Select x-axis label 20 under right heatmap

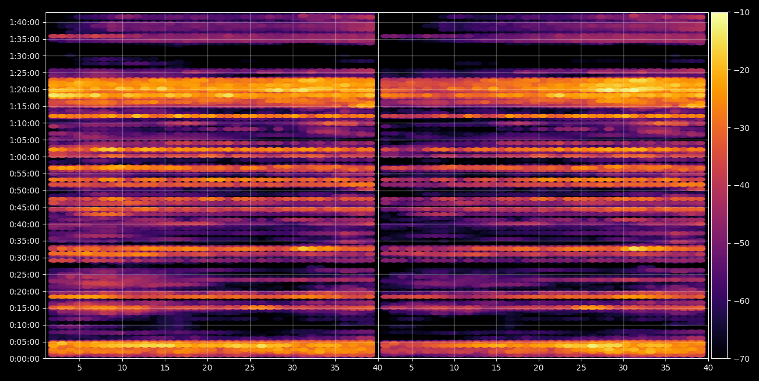tap(539, 368)
